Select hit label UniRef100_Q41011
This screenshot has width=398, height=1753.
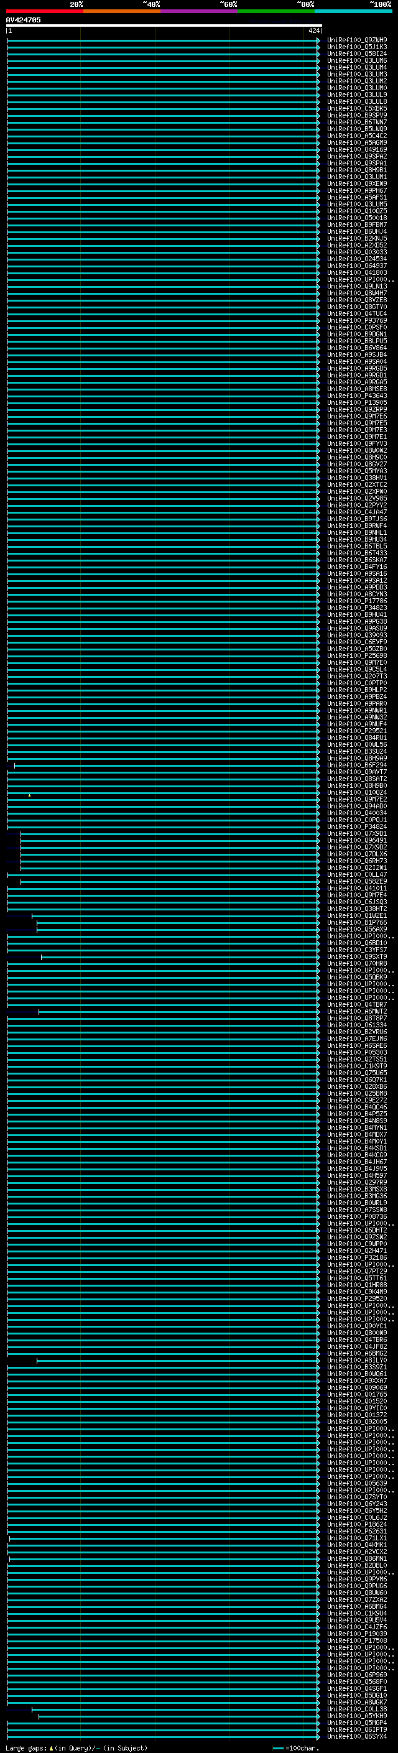(356, 888)
